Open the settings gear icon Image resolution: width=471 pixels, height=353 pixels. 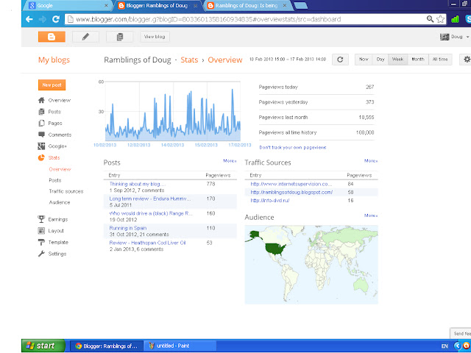point(467,60)
